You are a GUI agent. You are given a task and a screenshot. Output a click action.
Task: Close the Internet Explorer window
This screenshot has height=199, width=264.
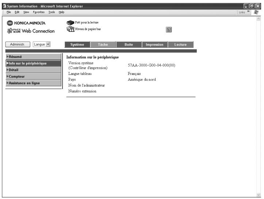coord(258,6)
